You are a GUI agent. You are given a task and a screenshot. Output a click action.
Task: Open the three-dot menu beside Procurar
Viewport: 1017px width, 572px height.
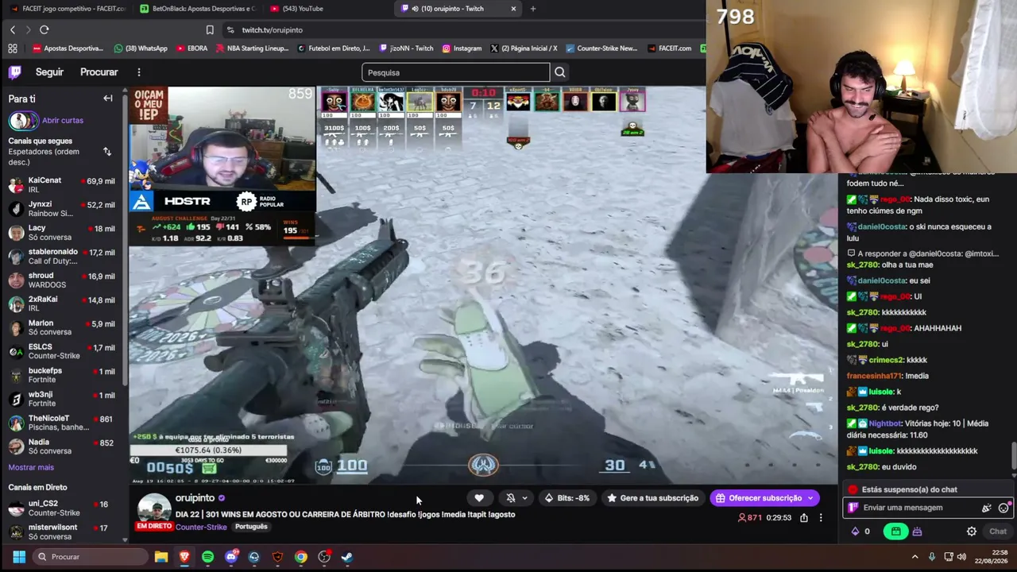coord(138,72)
